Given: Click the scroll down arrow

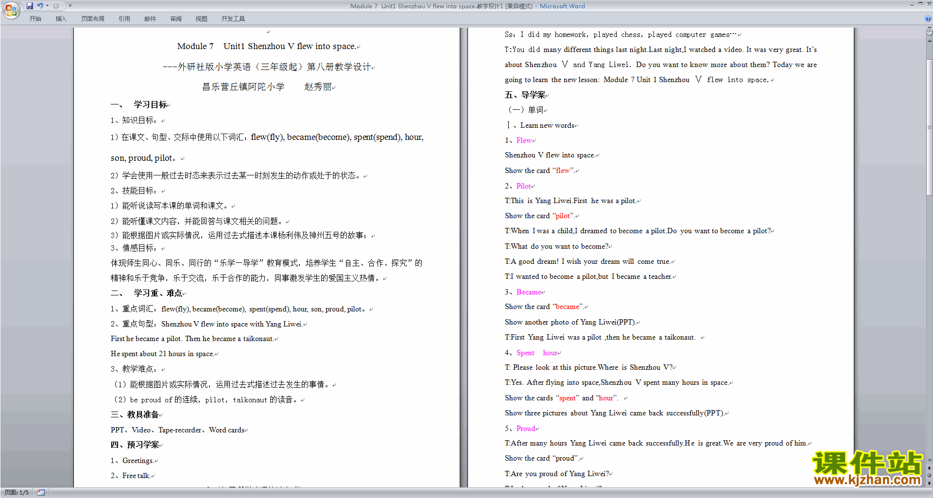Looking at the screenshot, I should click(929, 461).
